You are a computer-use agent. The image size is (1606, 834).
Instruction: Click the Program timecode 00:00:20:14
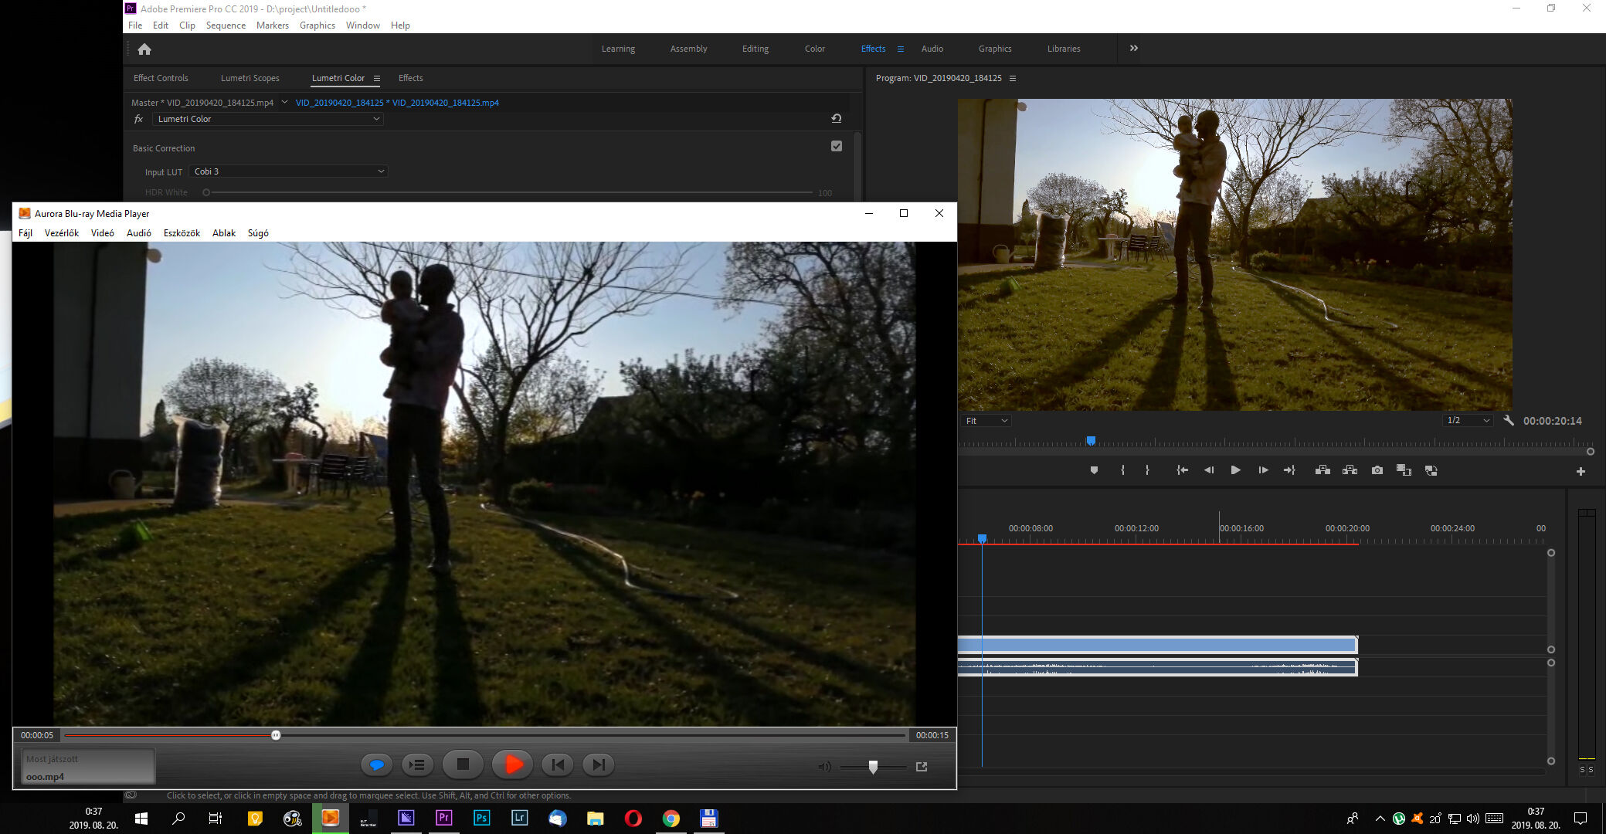(1552, 421)
